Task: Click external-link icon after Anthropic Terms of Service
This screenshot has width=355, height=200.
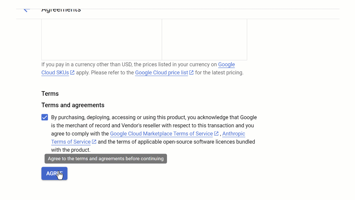Action: pos(94,142)
